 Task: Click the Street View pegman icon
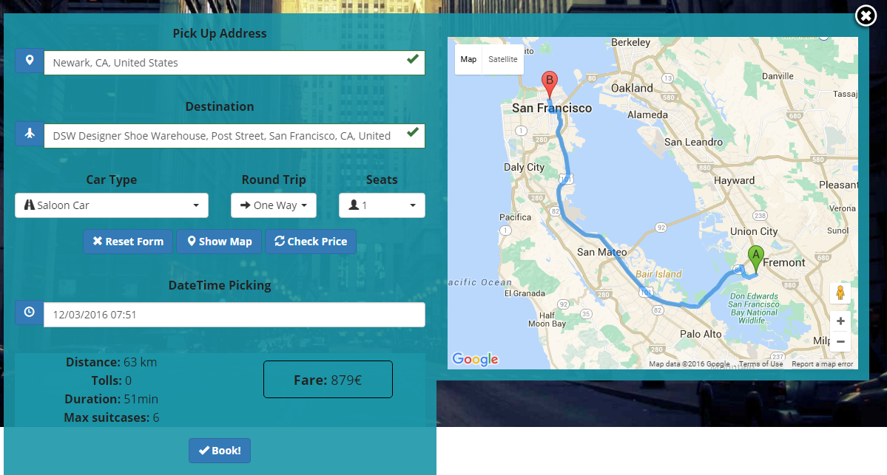pyautogui.click(x=840, y=293)
